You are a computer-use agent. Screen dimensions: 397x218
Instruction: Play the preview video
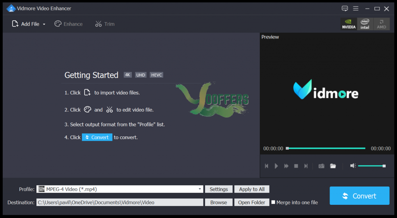coord(276,166)
